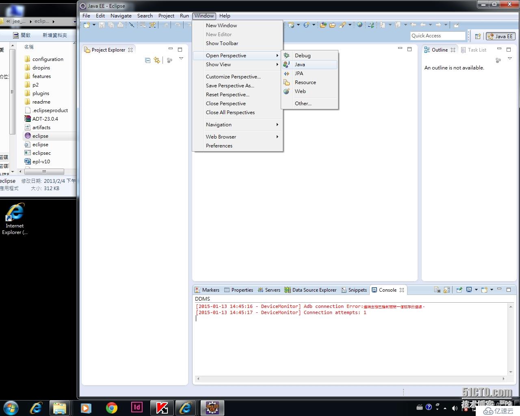Expand the Web Browser submenu
The height and width of the screenshot is (416, 520).
click(237, 137)
